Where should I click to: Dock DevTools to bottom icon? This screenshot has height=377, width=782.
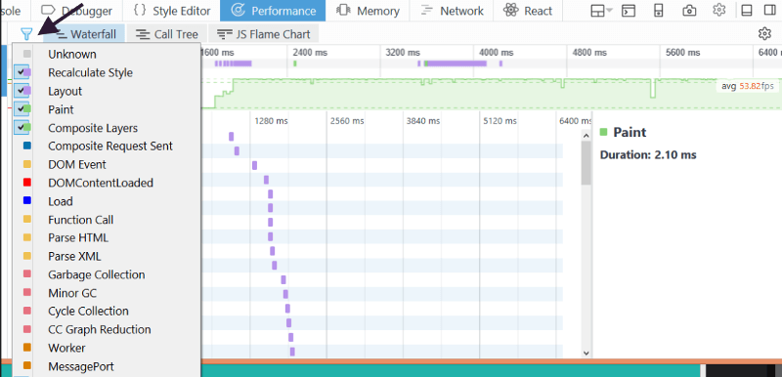click(x=747, y=11)
